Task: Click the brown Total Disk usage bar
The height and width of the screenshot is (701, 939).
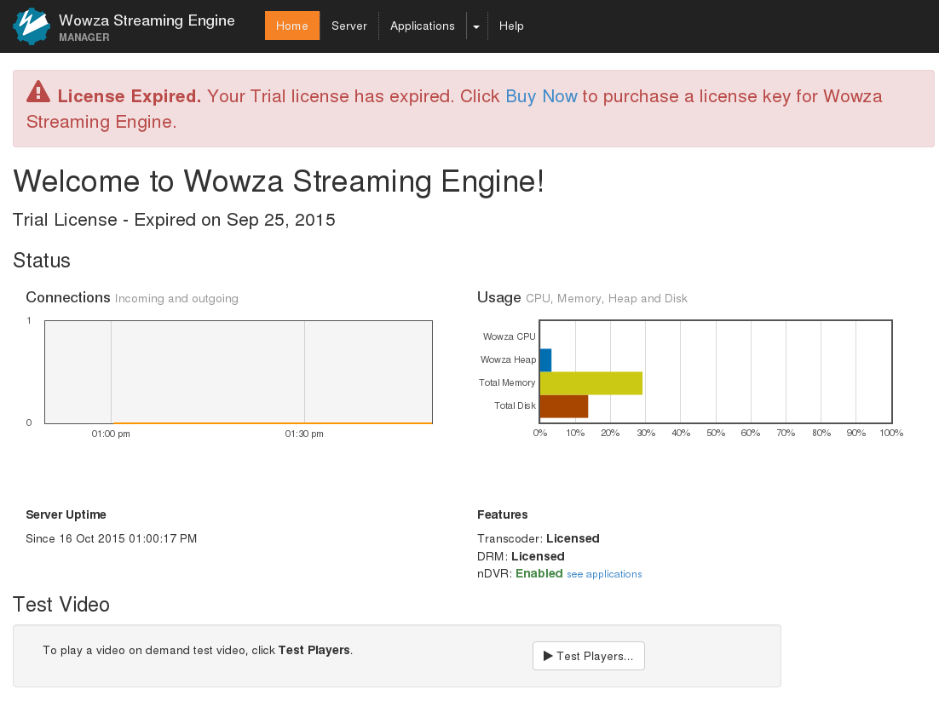Action: (x=564, y=406)
